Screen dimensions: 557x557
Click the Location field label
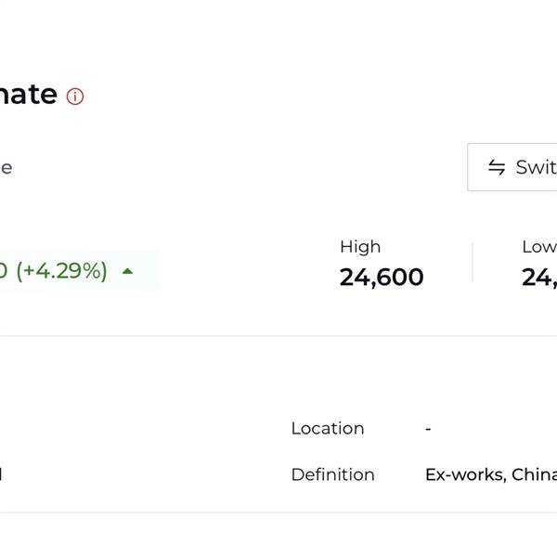tap(328, 428)
